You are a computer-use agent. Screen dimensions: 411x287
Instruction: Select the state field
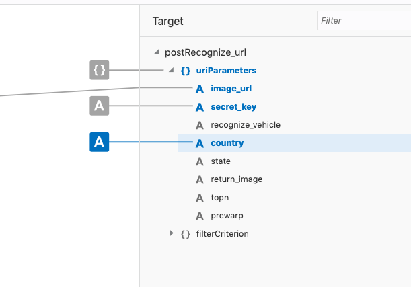coord(220,161)
